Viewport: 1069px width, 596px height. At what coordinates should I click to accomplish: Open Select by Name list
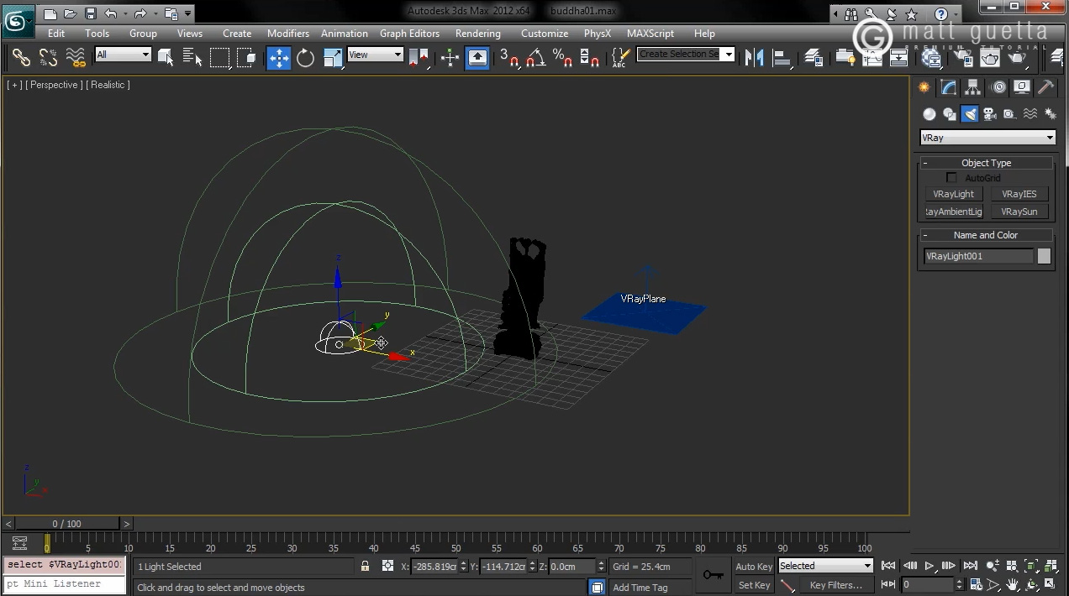coord(192,57)
